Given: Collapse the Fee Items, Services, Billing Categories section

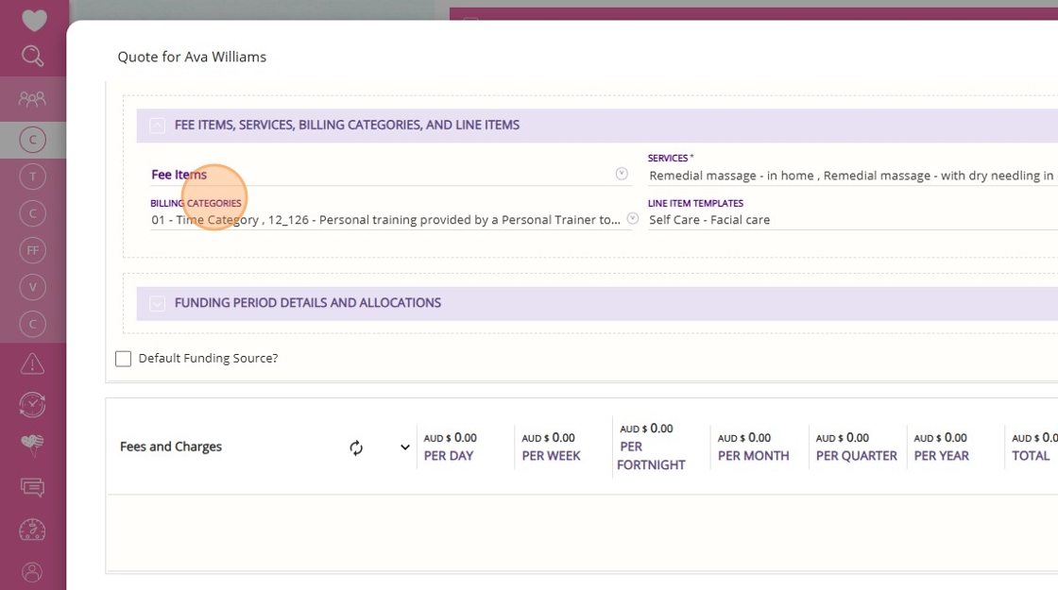Looking at the screenshot, I should 157,126.
